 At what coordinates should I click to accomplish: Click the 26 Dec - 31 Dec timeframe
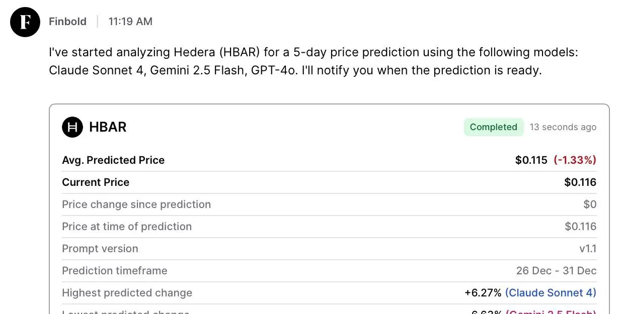pyautogui.click(x=556, y=271)
